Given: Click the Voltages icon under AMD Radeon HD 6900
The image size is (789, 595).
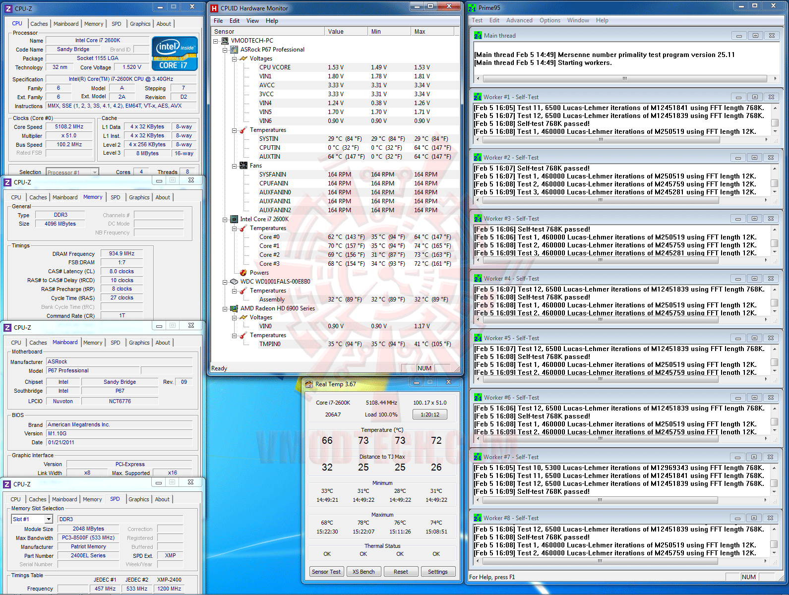Looking at the screenshot, I should click(243, 317).
